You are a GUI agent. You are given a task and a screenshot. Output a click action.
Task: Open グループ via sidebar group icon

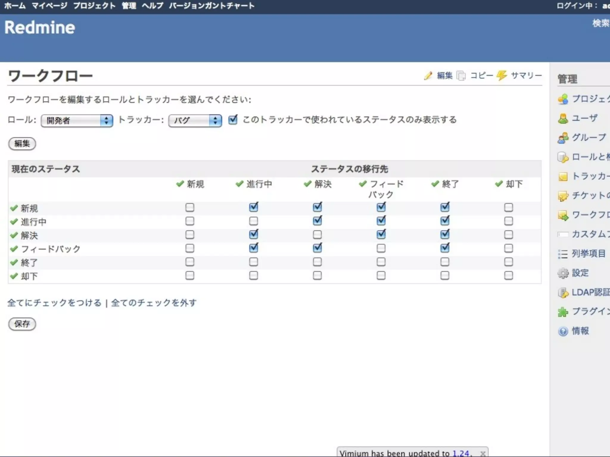[x=563, y=138]
